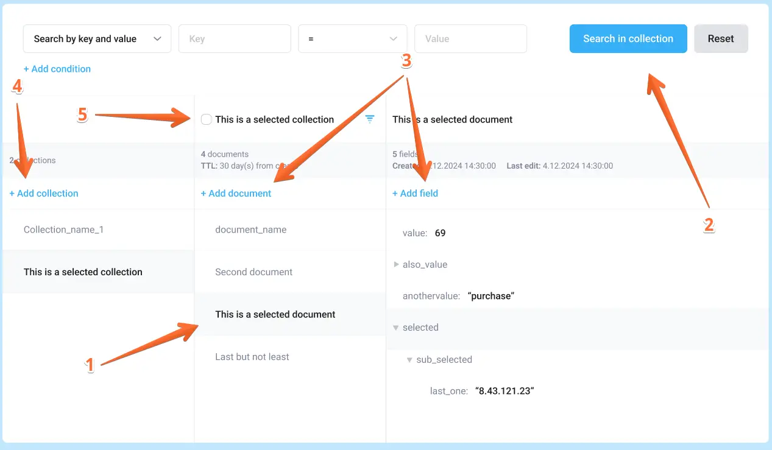Focus the Value input field
This screenshot has width=772, height=450.
[470, 39]
